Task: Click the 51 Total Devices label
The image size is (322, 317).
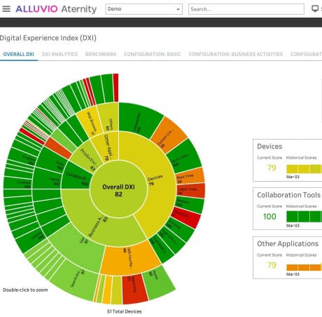Action: click(x=125, y=311)
